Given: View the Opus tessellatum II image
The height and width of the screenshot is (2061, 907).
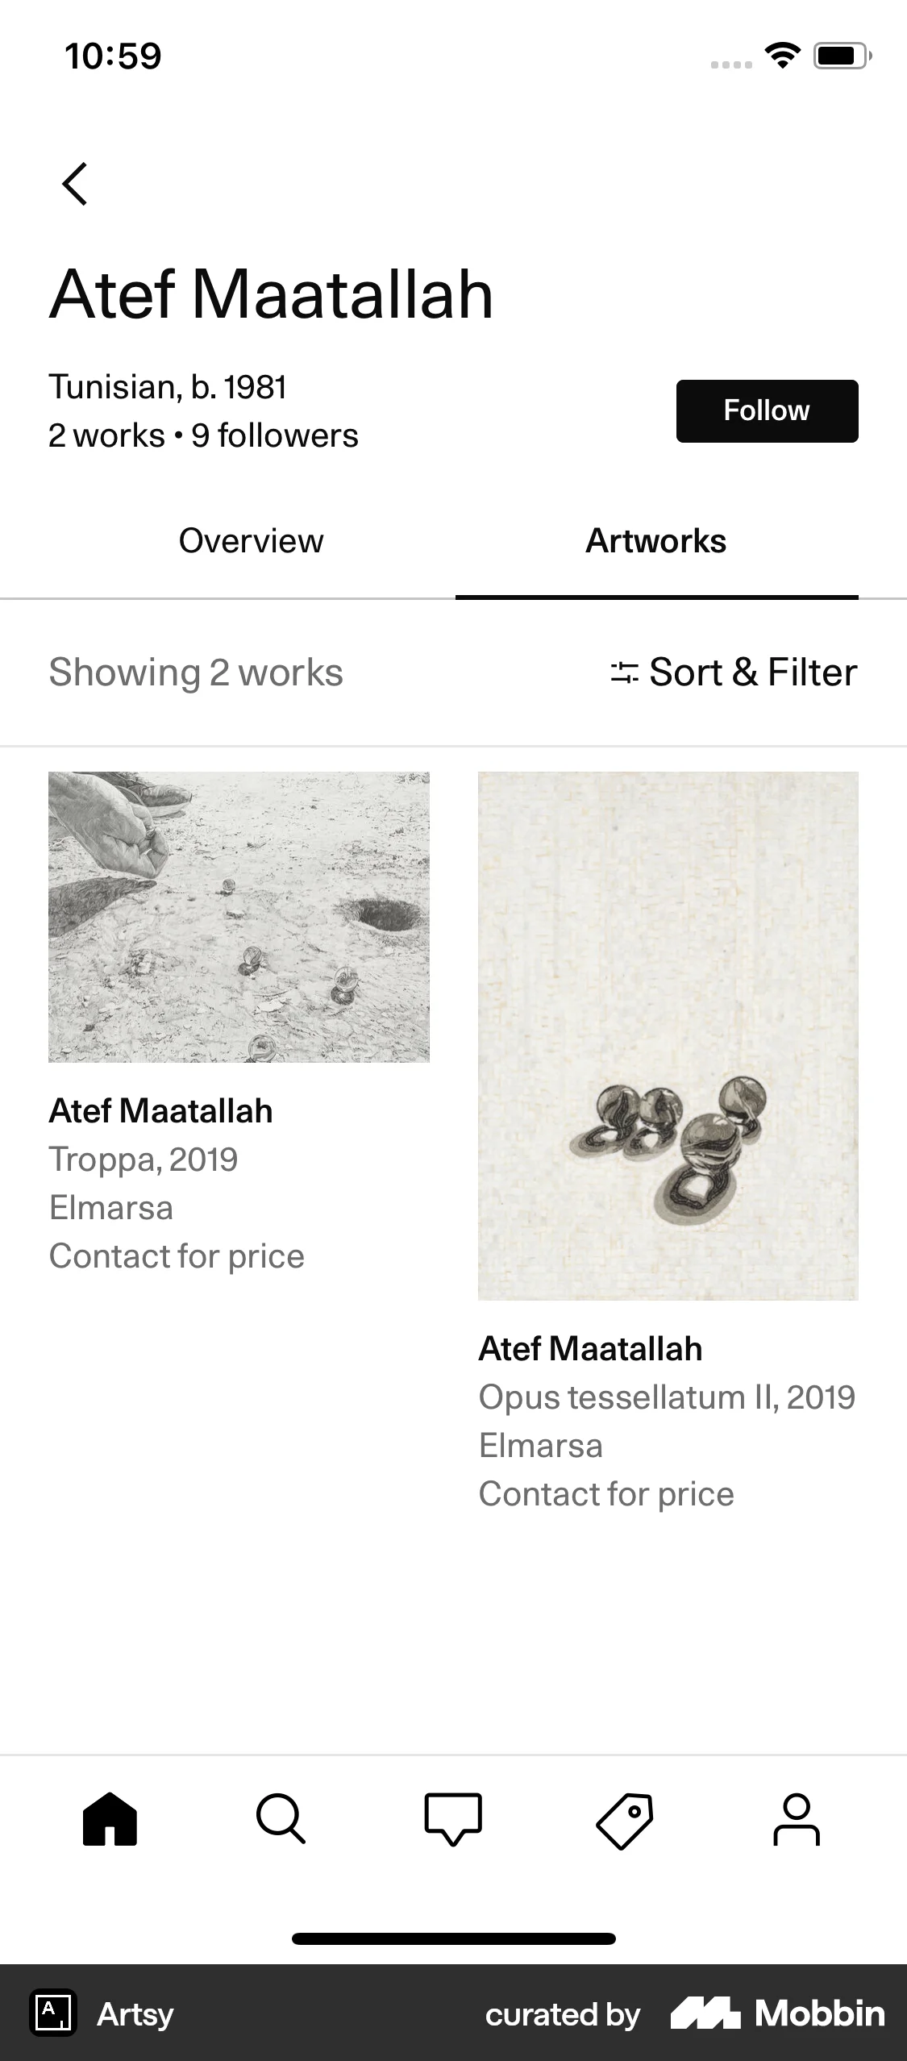Looking at the screenshot, I should 668,1035.
